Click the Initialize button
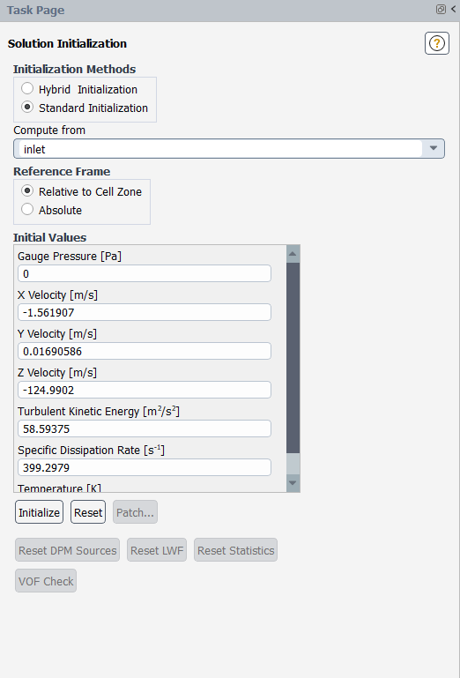 39,512
